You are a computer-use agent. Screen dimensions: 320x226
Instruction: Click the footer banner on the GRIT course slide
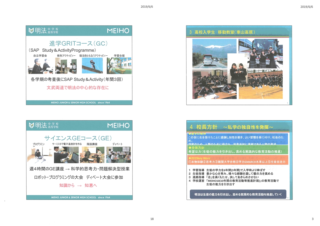[x=79, y=102]
